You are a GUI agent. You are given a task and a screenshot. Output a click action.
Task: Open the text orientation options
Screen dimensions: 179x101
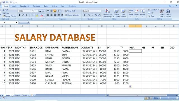59,11
